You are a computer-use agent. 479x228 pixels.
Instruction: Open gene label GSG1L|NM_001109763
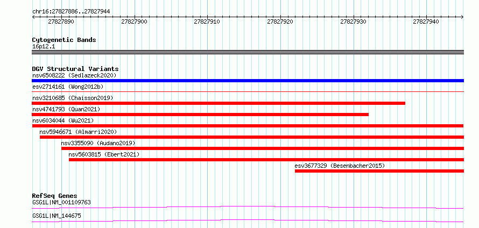click(x=61, y=202)
